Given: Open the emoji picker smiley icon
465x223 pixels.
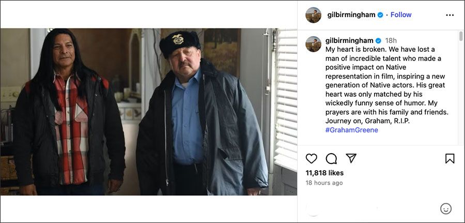Looking at the screenshot, I should pyautogui.click(x=445, y=209).
